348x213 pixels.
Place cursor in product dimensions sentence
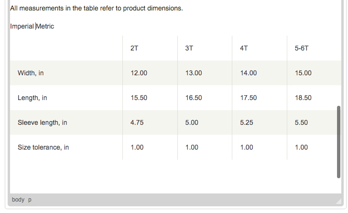97,8
